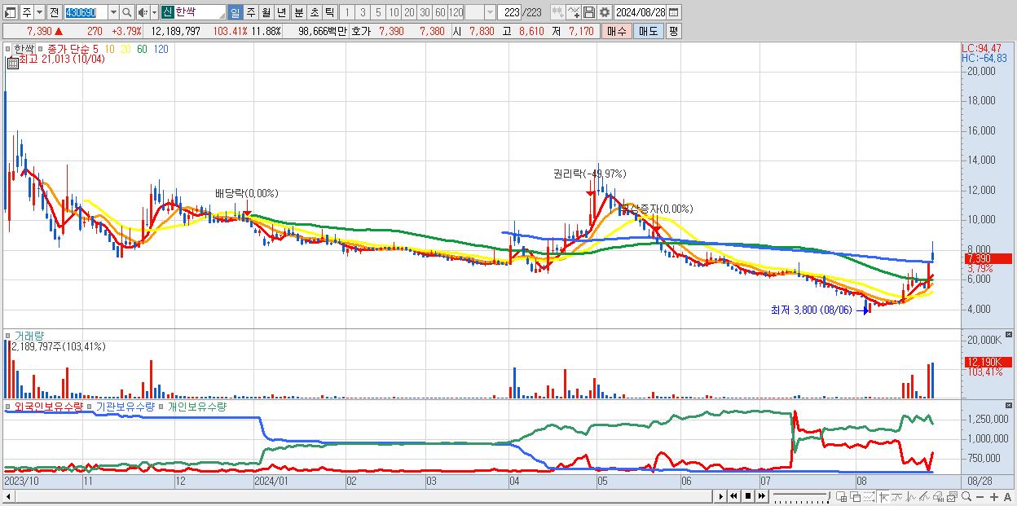Click the chart window copy icon

coord(952,496)
